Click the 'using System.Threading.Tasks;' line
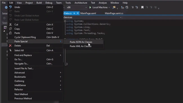Viewport: 183px width, 103px height. pos(85,33)
